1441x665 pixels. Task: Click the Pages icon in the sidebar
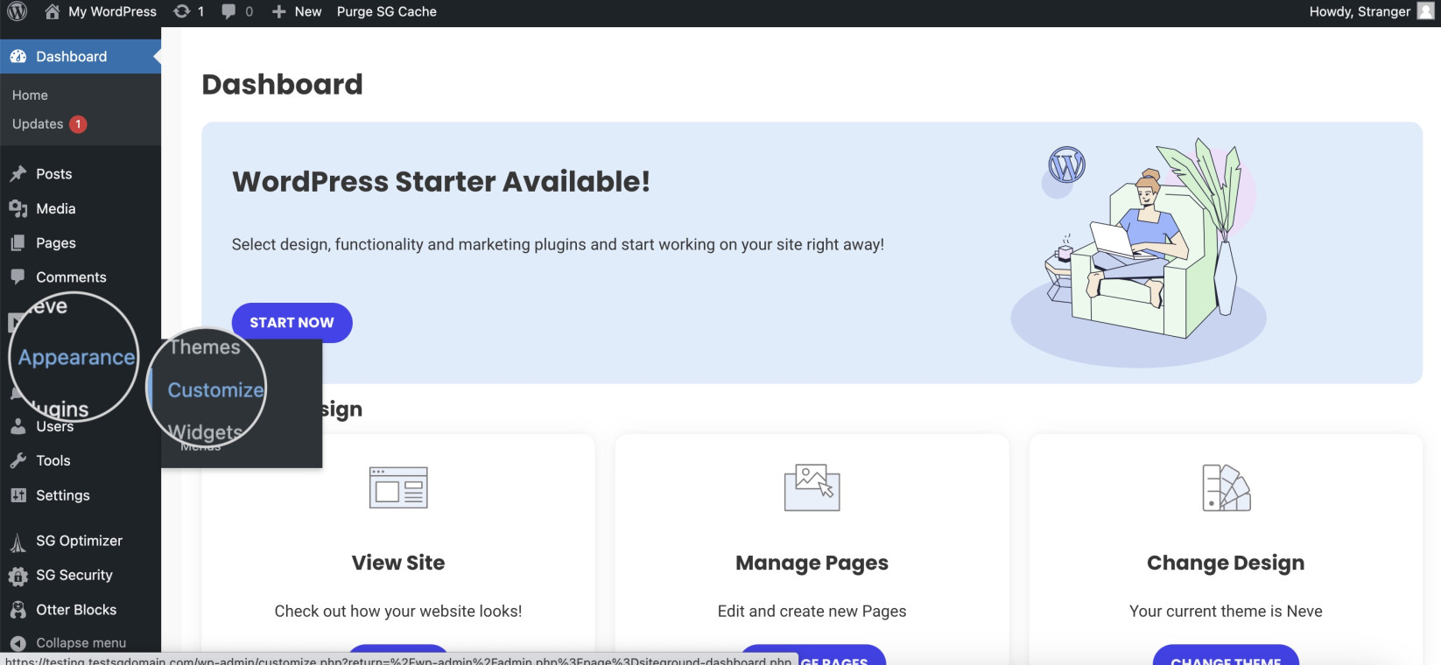tap(18, 242)
